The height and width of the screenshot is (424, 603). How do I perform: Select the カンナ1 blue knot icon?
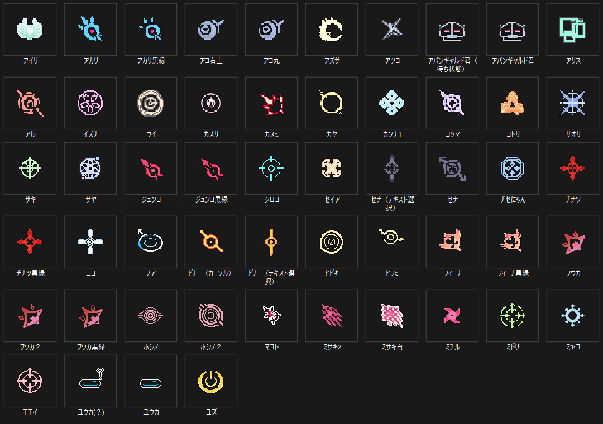coord(392,103)
